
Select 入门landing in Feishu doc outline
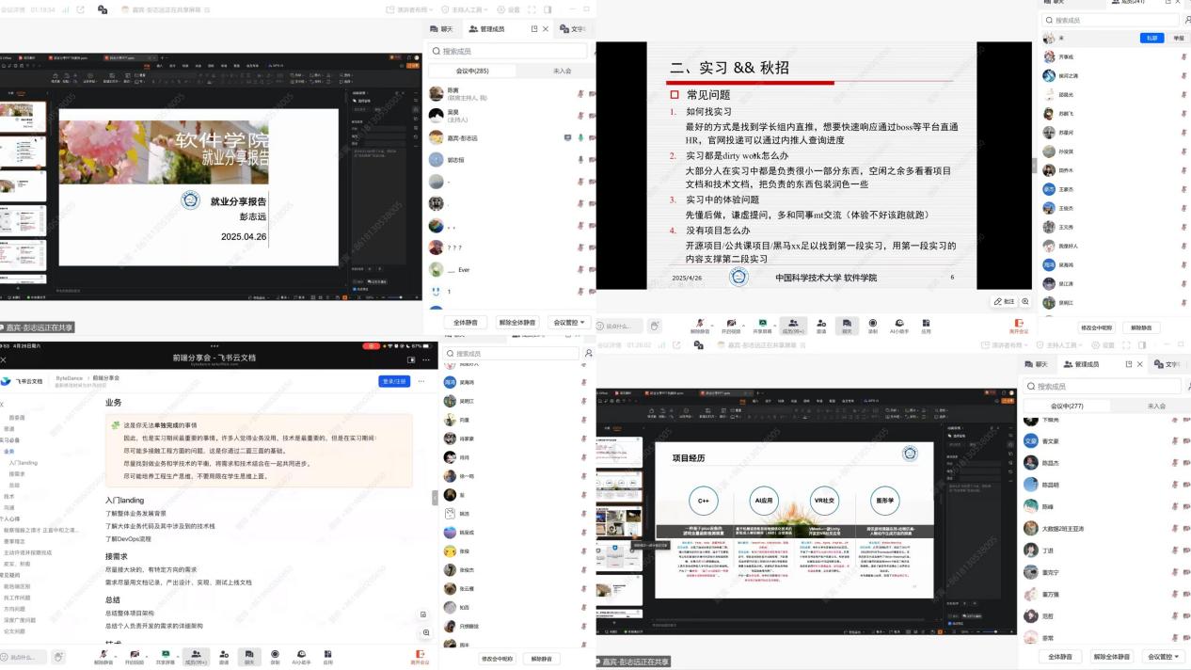coord(23,463)
